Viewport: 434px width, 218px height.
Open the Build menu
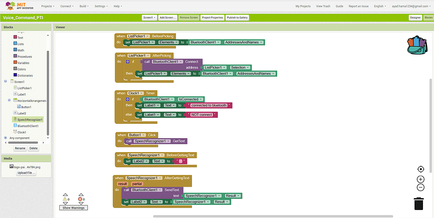point(84,6)
